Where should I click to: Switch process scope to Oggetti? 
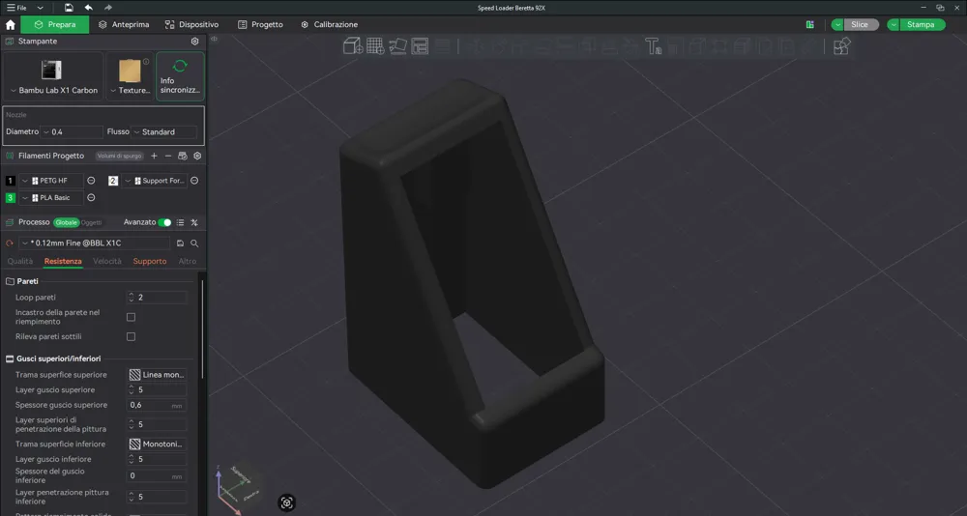(x=91, y=222)
